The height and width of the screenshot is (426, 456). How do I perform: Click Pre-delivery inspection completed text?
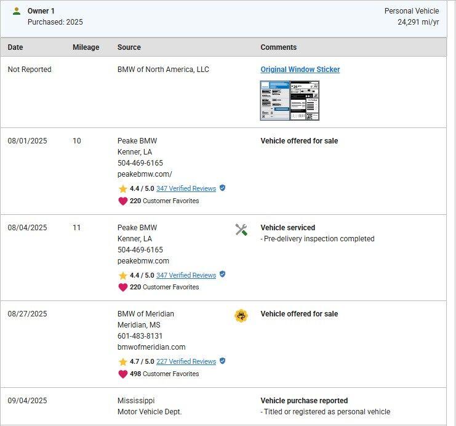[x=319, y=239]
